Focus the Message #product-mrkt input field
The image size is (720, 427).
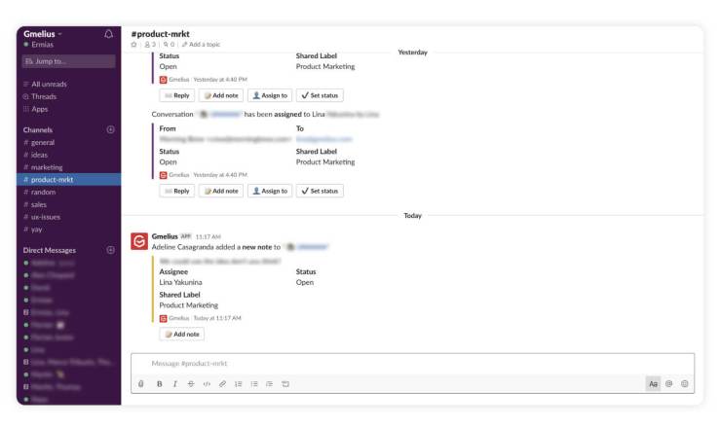412,363
